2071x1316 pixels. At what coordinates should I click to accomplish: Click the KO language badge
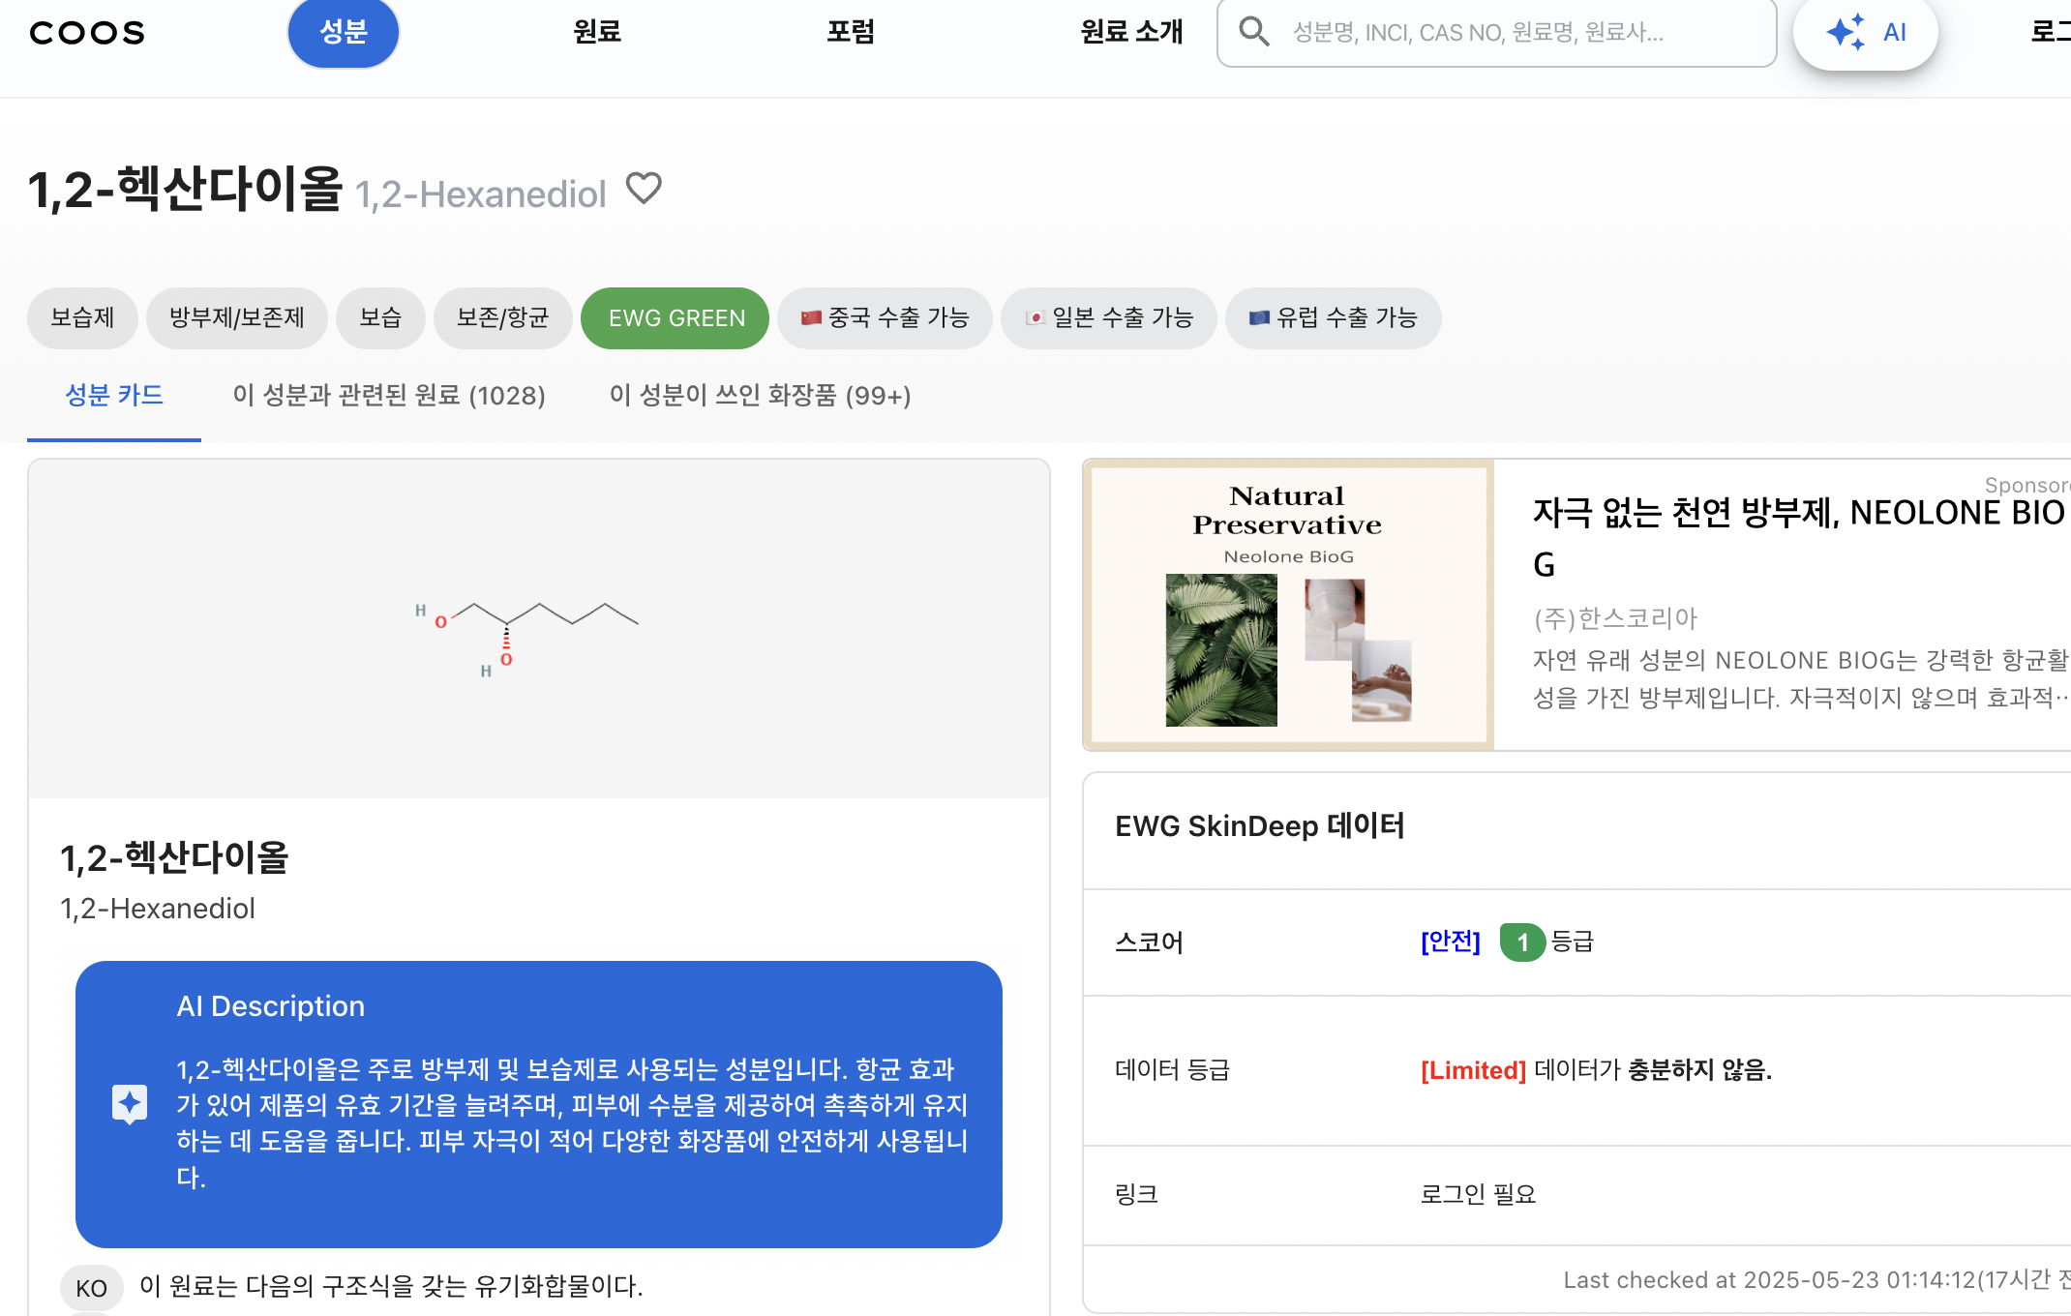[91, 1288]
